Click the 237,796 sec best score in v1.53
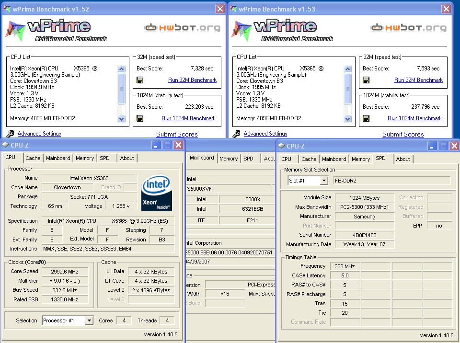This screenshot has width=460, height=343. pos(425,107)
